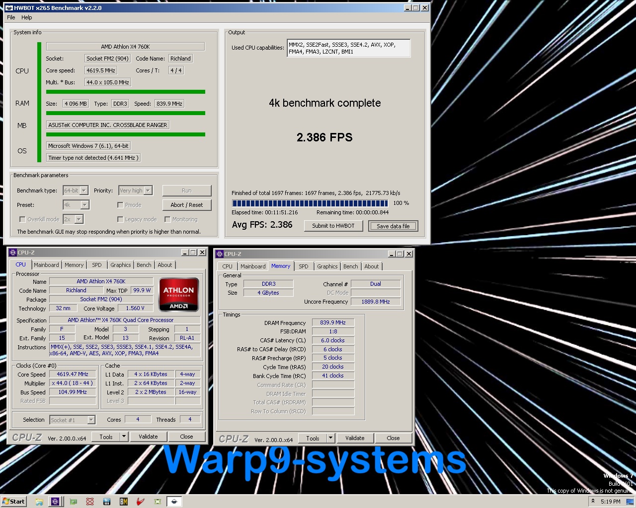The width and height of the screenshot is (636, 508).
Task: Click the left CPU-Z title bar icon
Action: point(13,253)
